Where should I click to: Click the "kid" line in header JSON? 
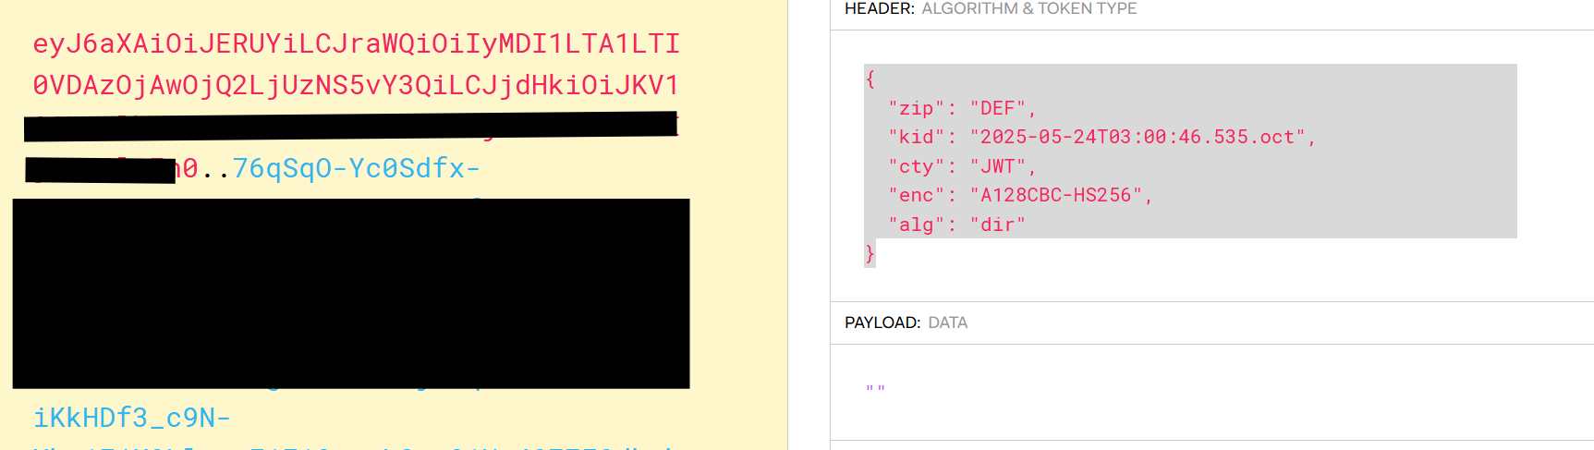pyautogui.click(x=1101, y=137)
